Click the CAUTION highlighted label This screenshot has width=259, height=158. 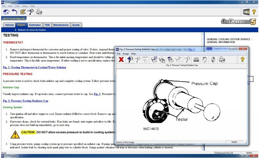[28, 132]
